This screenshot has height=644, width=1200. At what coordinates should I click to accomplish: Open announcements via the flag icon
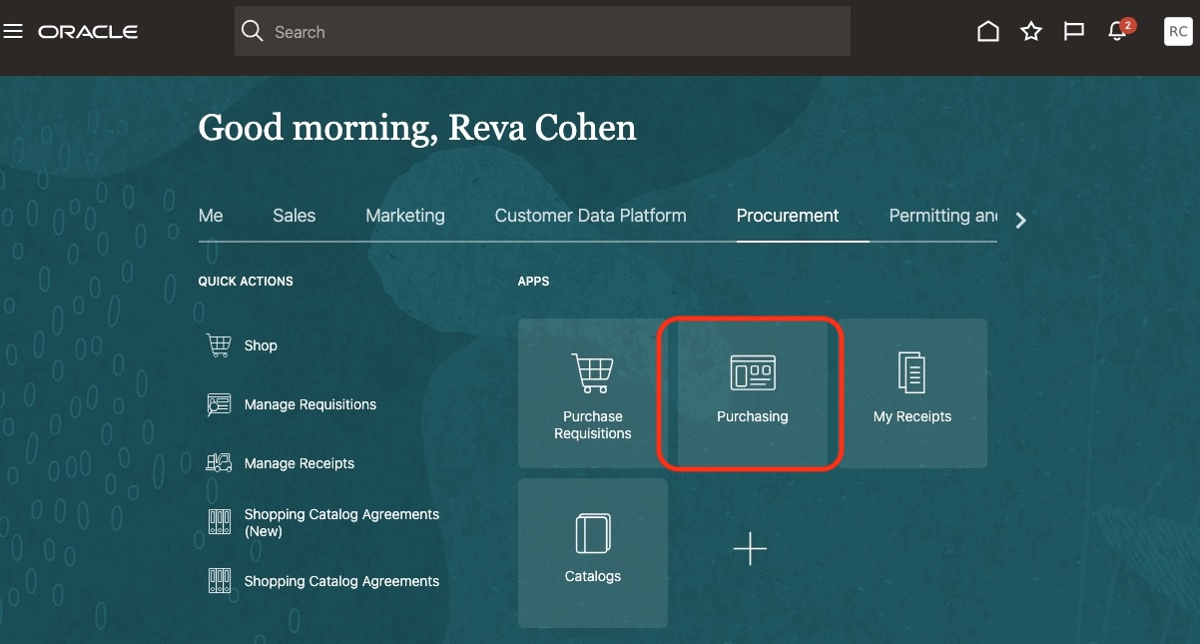tap(1073, 31)
